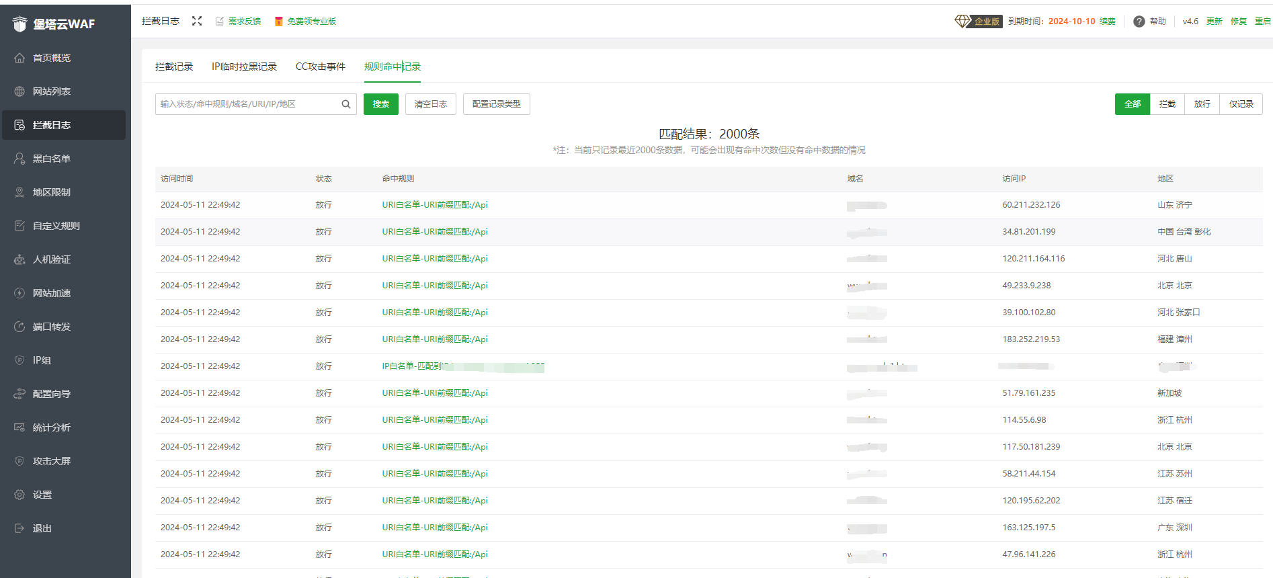Click IP address 58.211.44.154
The image size is (1273, 578).
[x=1029, y=474]
